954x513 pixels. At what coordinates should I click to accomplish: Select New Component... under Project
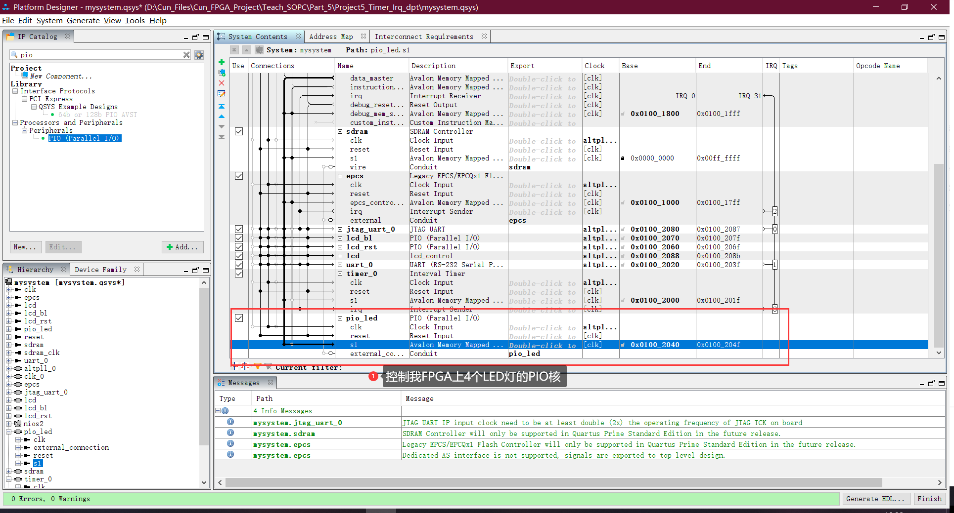(x=61, y=76)
